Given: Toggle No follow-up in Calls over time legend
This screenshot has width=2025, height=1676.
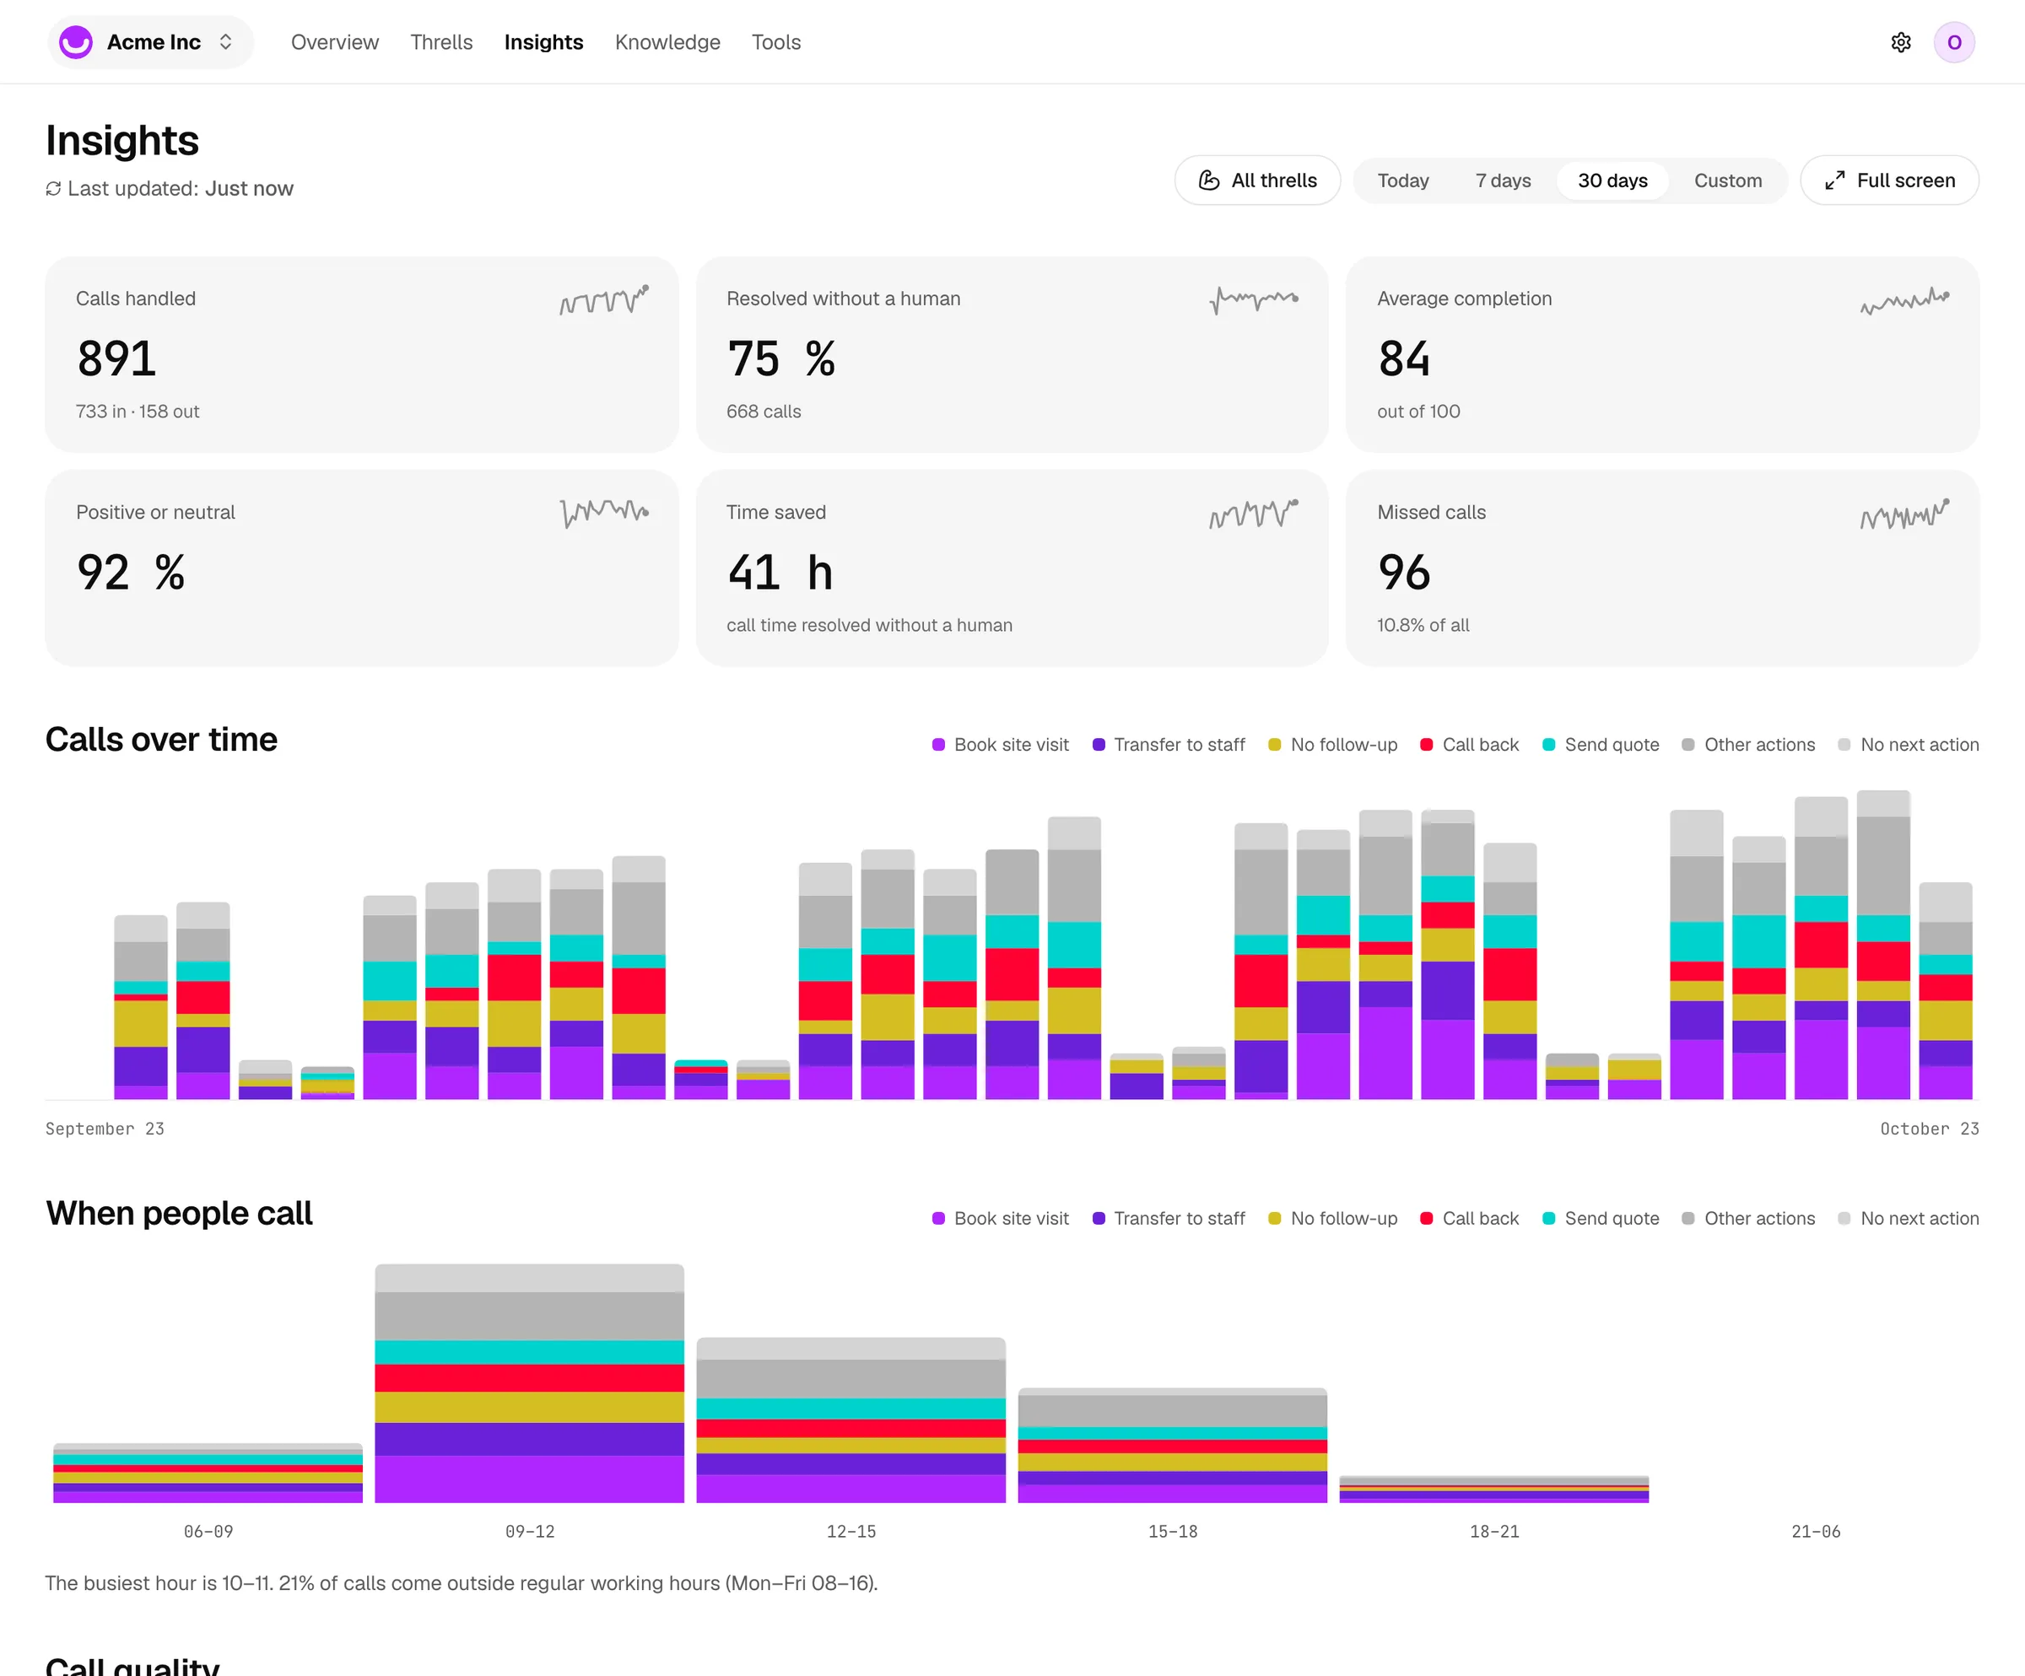Looking at the screenshot, I should pos(1332,745).
